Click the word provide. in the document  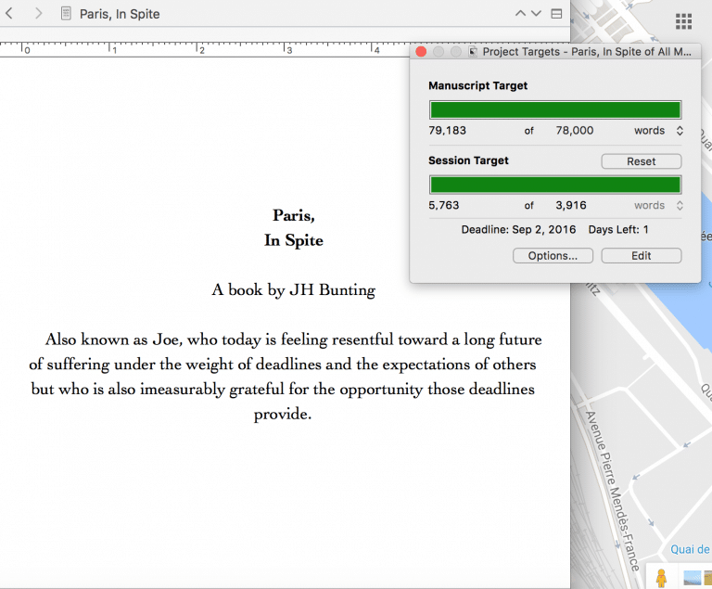click(283, 414)
